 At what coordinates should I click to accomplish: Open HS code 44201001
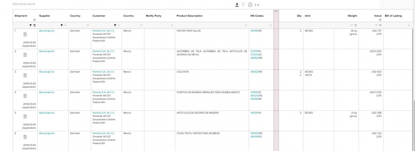click(256, 113)
